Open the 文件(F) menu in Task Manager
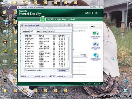Viewport: 132px width, 99px height. coord(24,28)
